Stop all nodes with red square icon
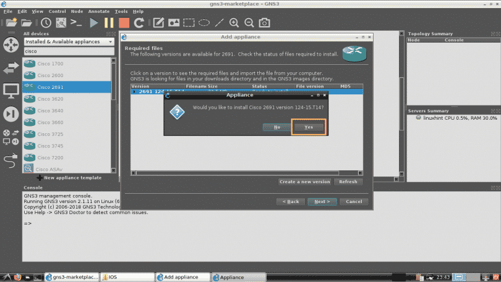The image size is (501, 282). [124, 23]
